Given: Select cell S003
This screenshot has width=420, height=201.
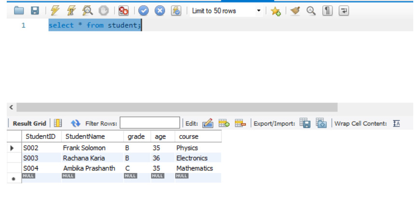Looking at the screenshot, I should click(41, 158).
